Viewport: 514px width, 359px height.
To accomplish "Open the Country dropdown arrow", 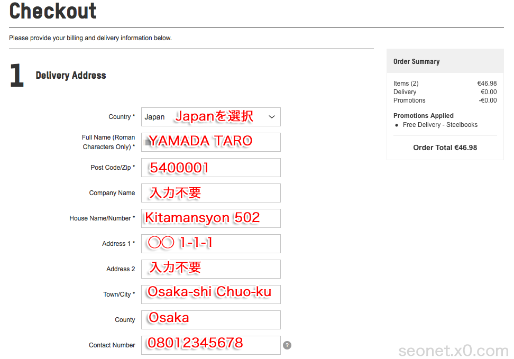I will coord(272,117).
